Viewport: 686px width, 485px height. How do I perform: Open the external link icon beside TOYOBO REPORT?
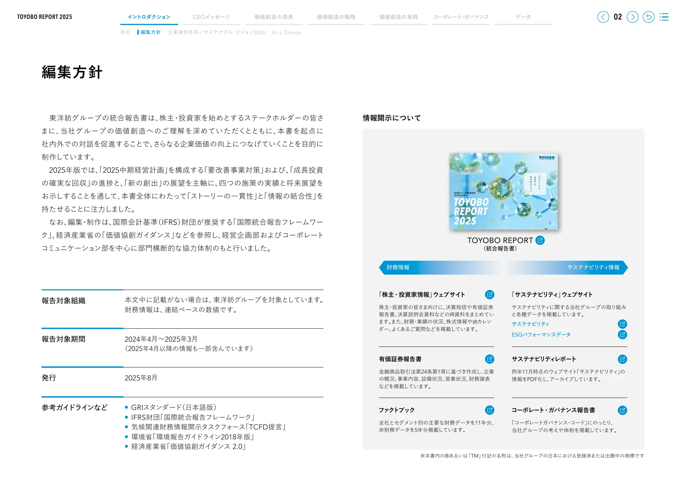point(540,240)
